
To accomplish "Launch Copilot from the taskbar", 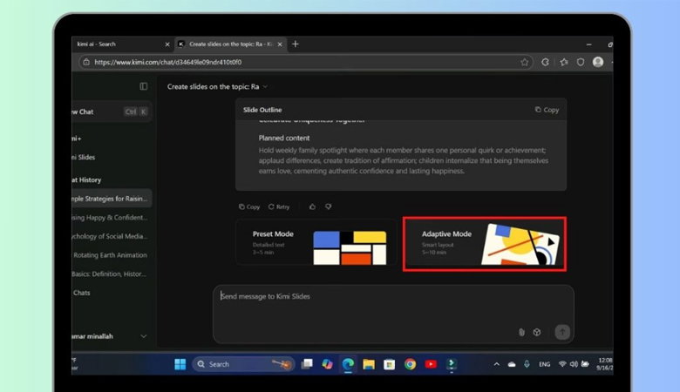I will coord(328,364).
